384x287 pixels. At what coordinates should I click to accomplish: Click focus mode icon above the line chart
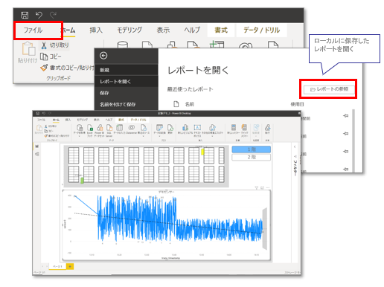click(262, 188)
